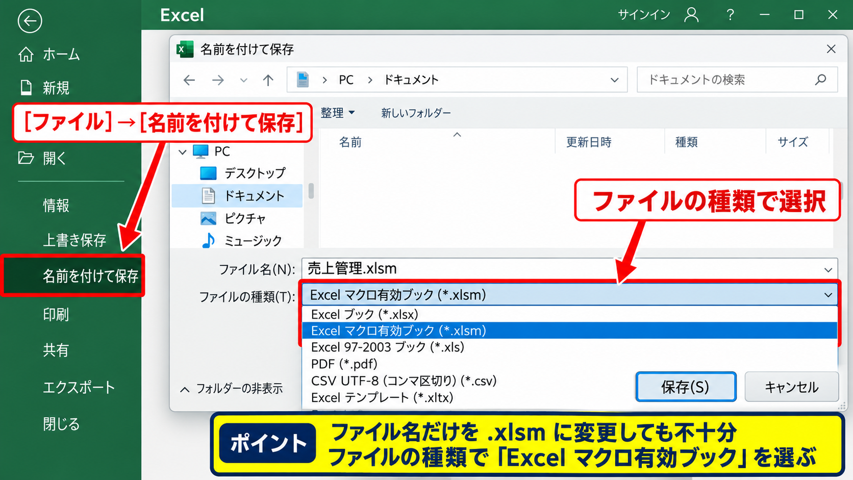Select 名前を付けて保存 in the sidebar

click(x=73, y=276)
